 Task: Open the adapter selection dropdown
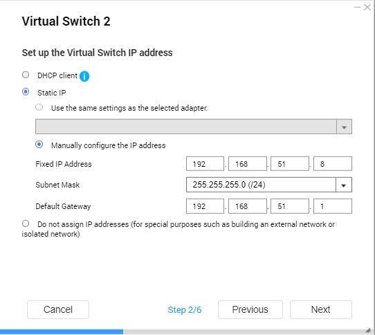pyautogui.click(x=194, y=127)
